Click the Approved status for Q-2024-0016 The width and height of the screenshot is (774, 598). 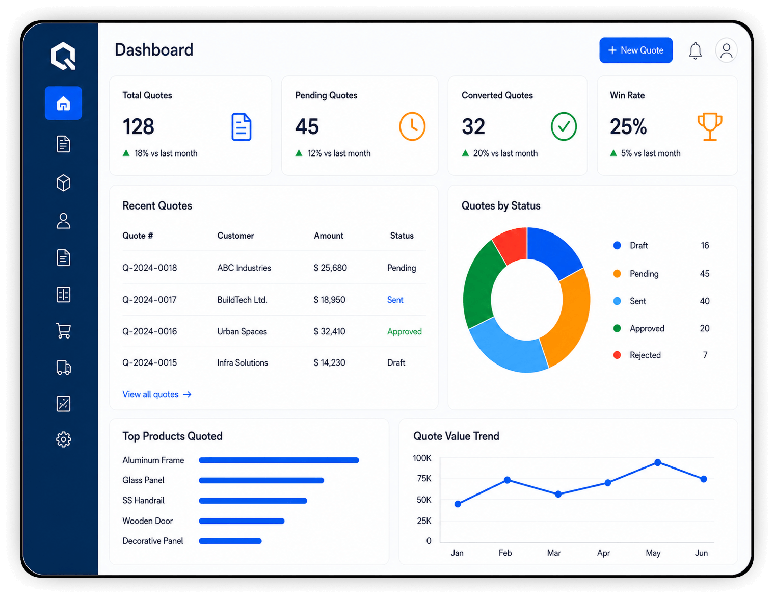coord(405,331)
